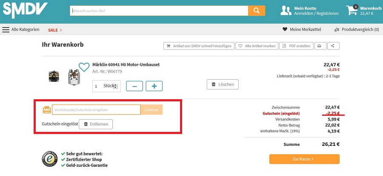
Task: Click the print icon button
Action: pyautogui.click(x=320, y=46)
